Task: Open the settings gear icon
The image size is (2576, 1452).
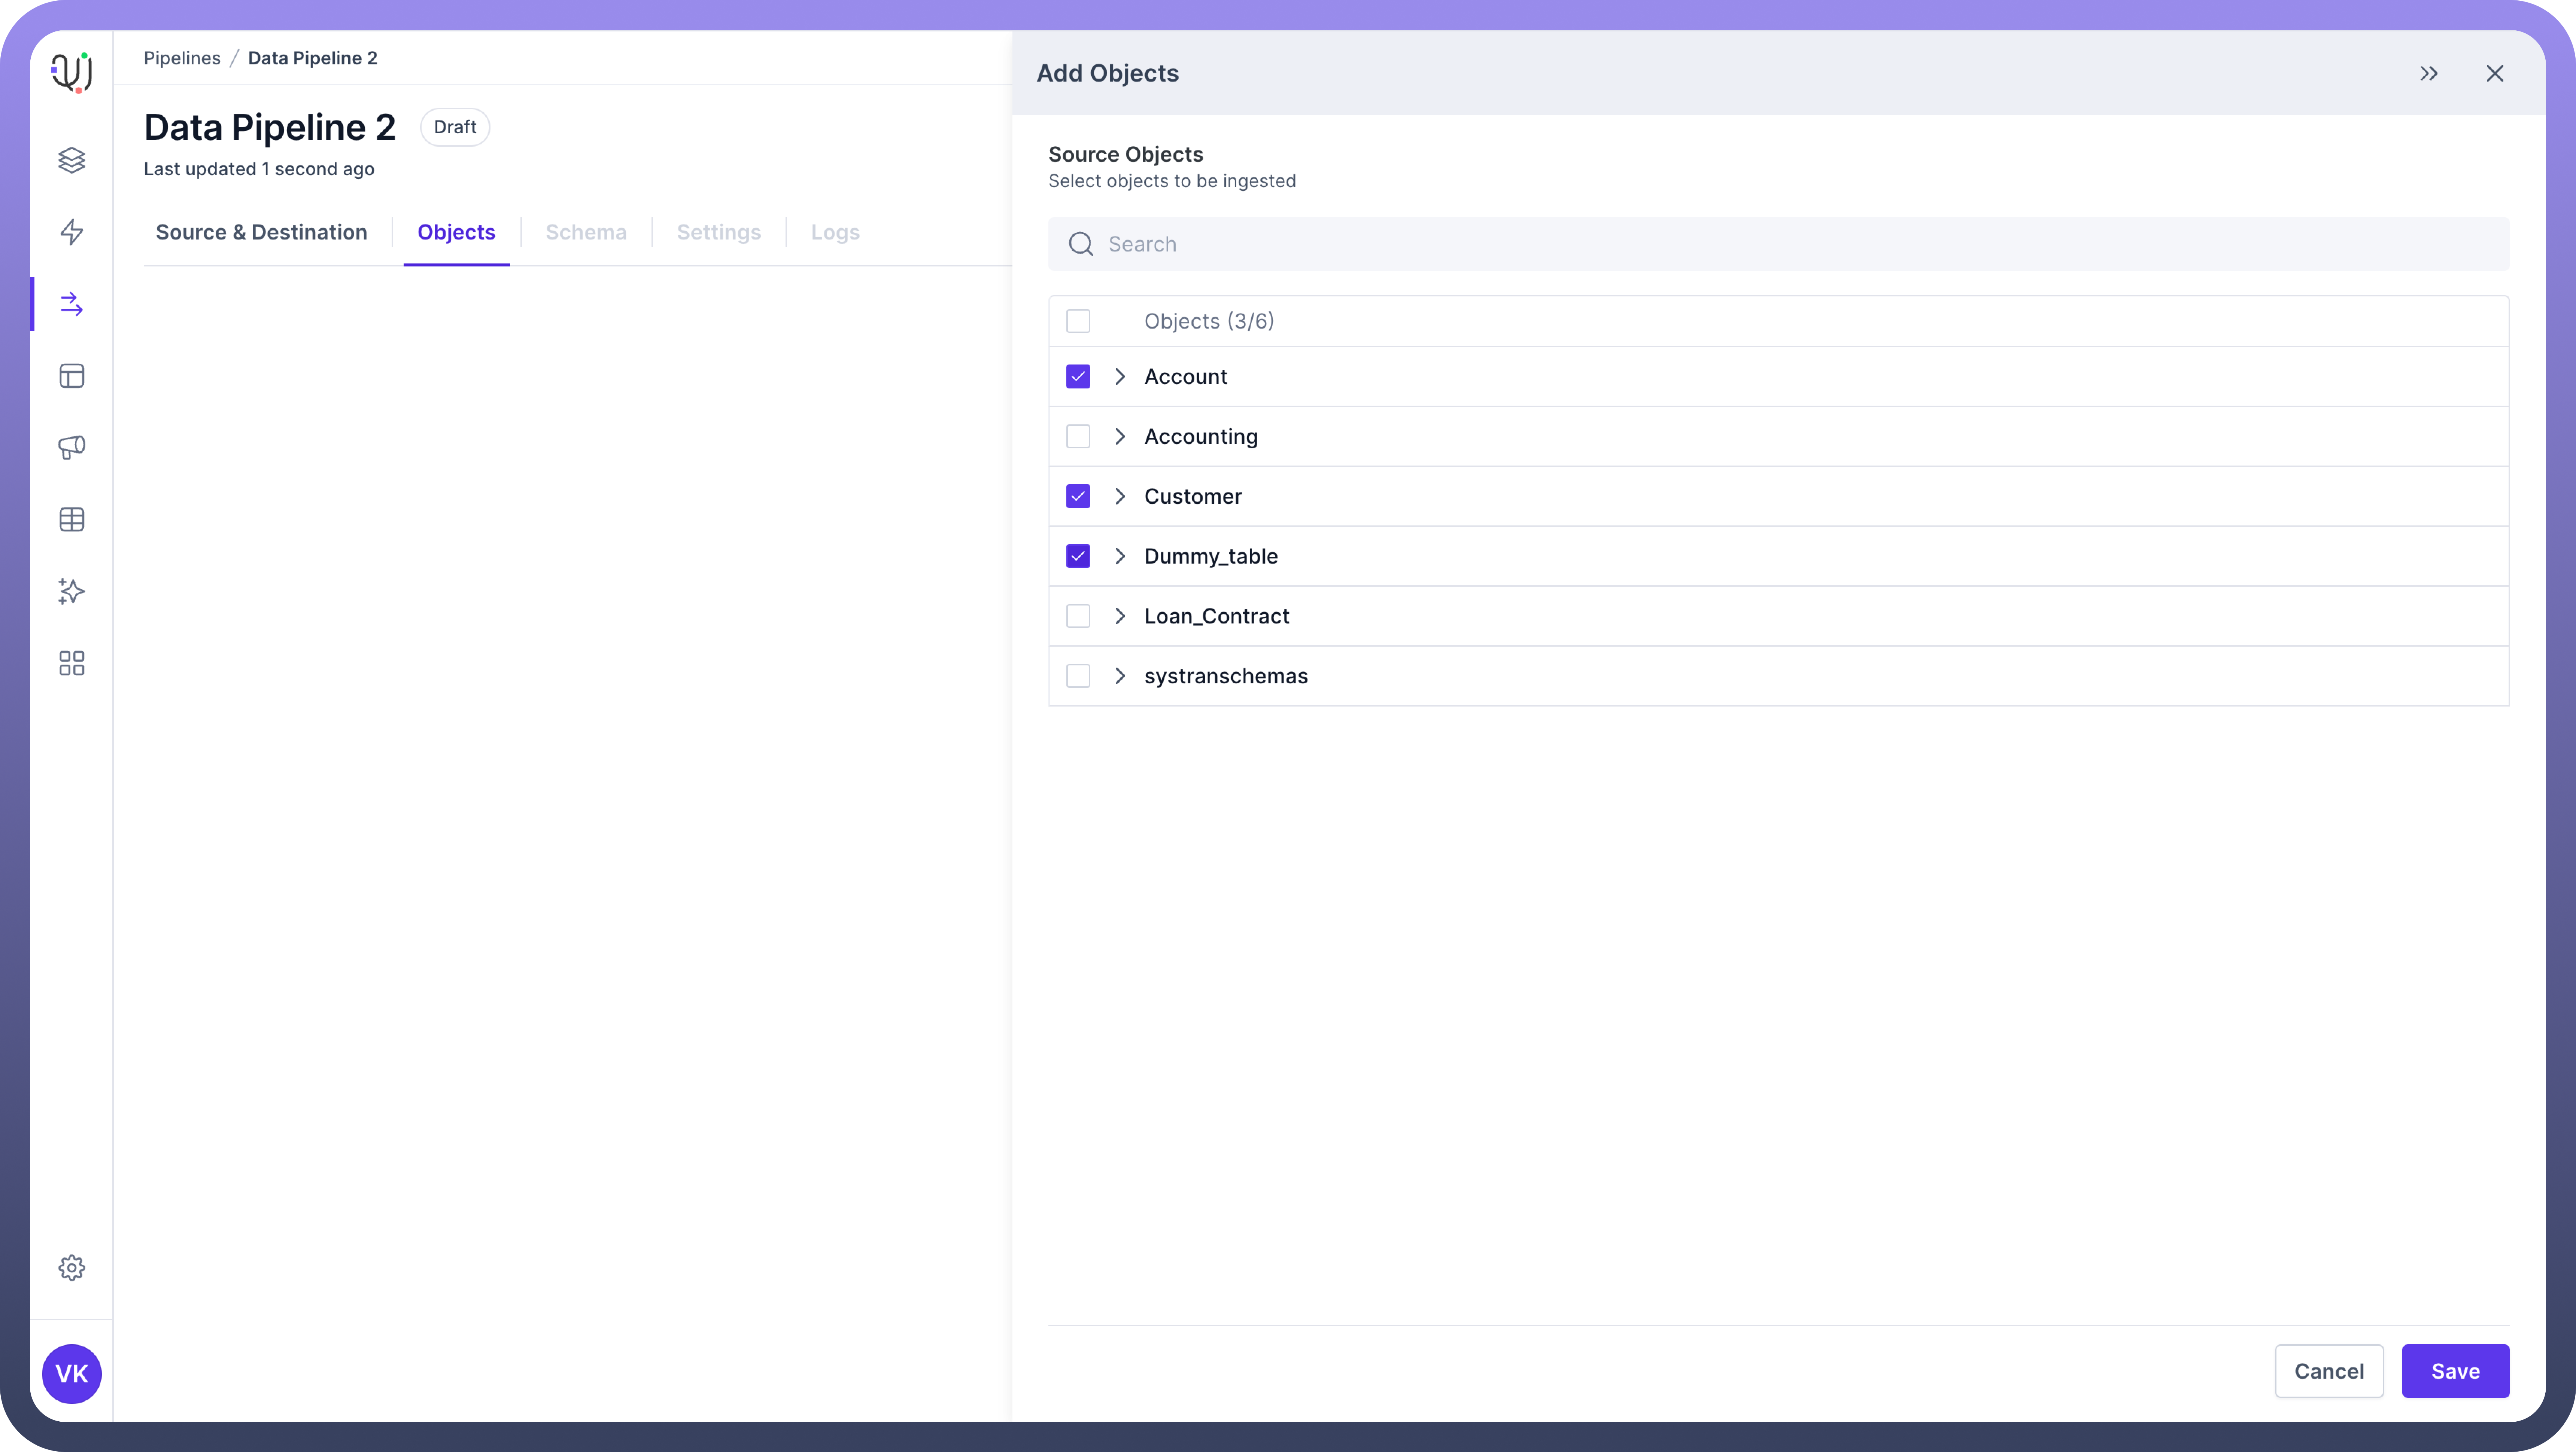Action: tap(71, 1267)
